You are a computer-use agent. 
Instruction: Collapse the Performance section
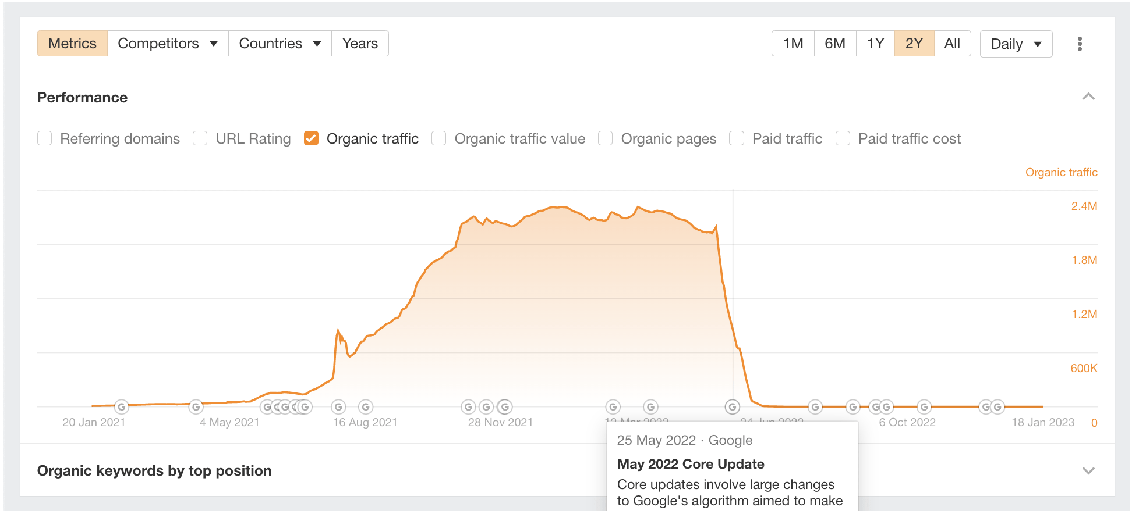click(1088, 97)
